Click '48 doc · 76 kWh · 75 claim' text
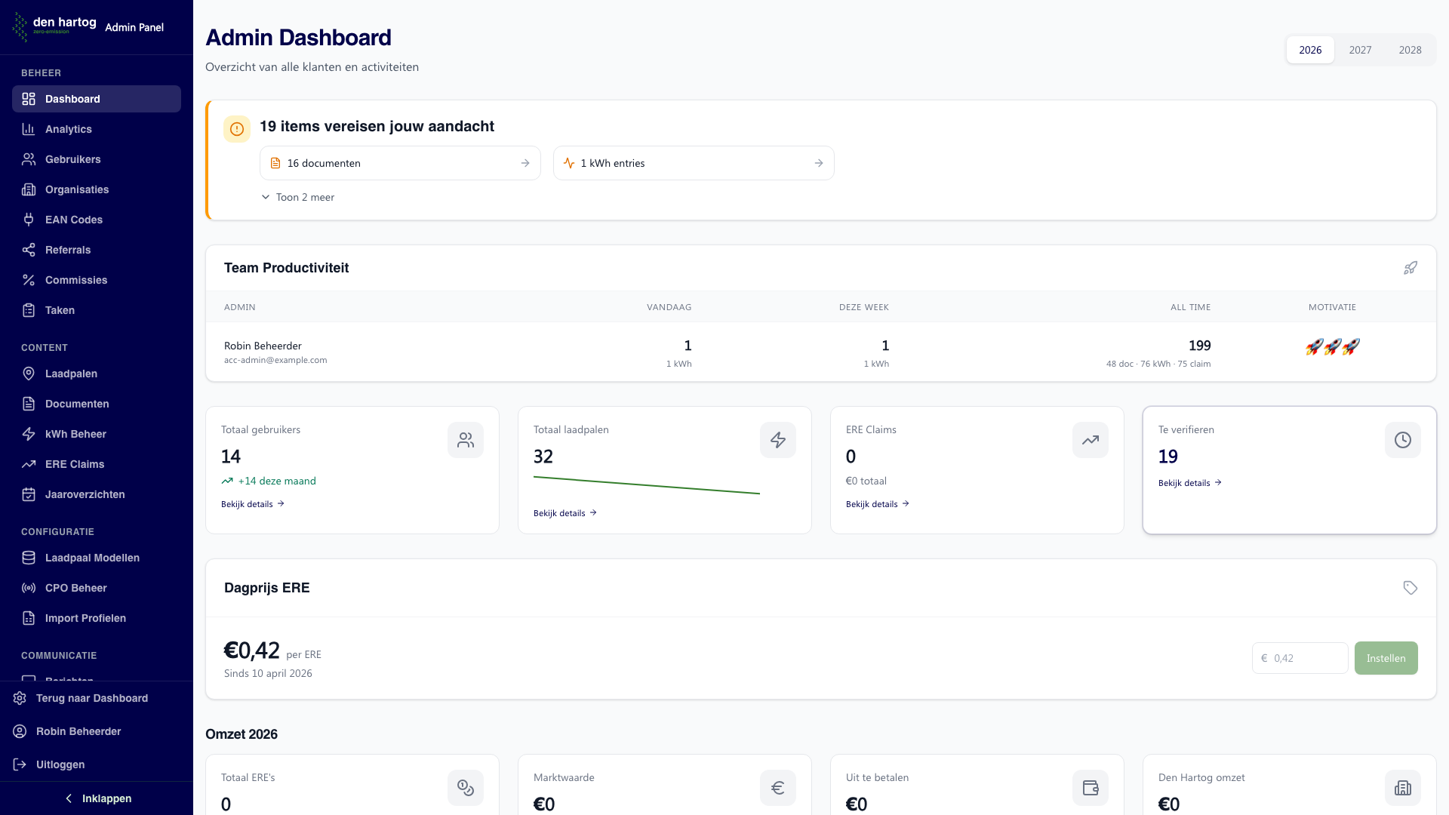 (1158, 364)
